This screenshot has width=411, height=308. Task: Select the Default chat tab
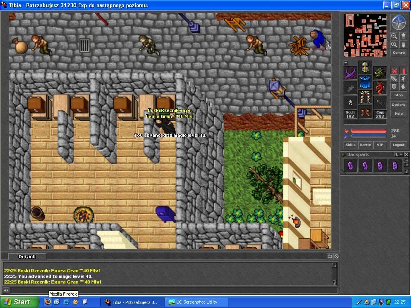point(27,257)
